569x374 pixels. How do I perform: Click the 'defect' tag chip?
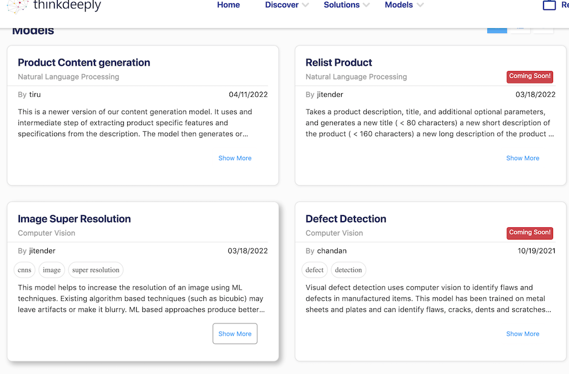point(315,270)
